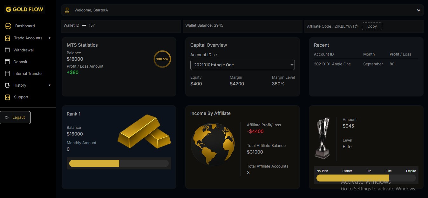Image resolution: width=428 pixels, height=198 pixels.
Task: Click the Wallet ID stack icon
Action: (x=84, y=26)
